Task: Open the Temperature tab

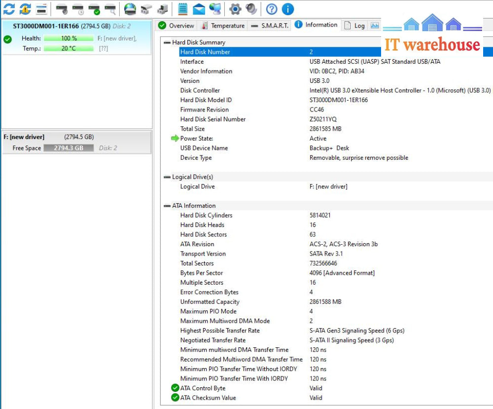Action: (x=222, y=26)
